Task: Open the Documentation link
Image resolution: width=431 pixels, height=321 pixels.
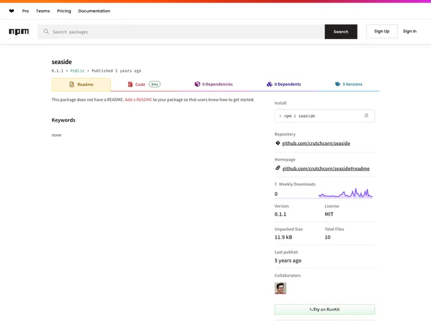Action: tap(94, 11)
